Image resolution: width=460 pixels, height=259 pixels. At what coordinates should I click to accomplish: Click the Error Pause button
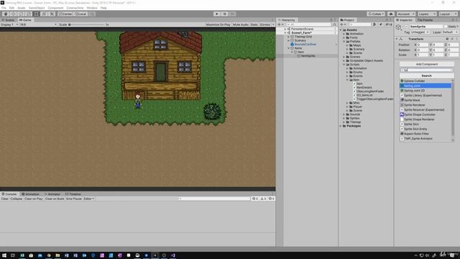click(x=74, y=199)
